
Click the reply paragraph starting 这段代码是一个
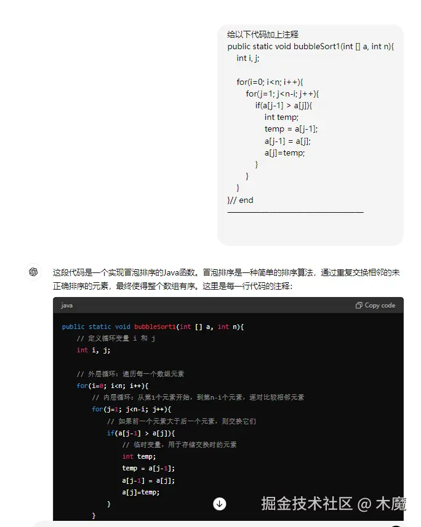pyautogui.click(x=226, y=279)
